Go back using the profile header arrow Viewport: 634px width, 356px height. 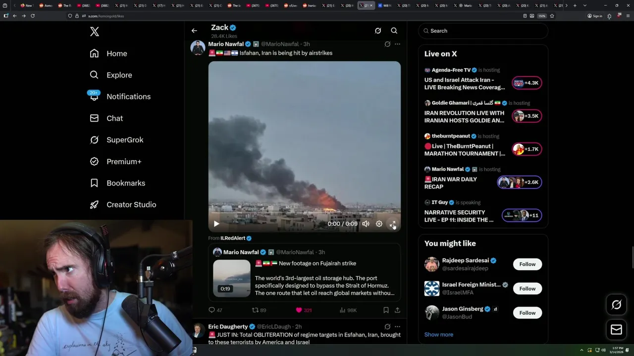(x=194, y=31)
